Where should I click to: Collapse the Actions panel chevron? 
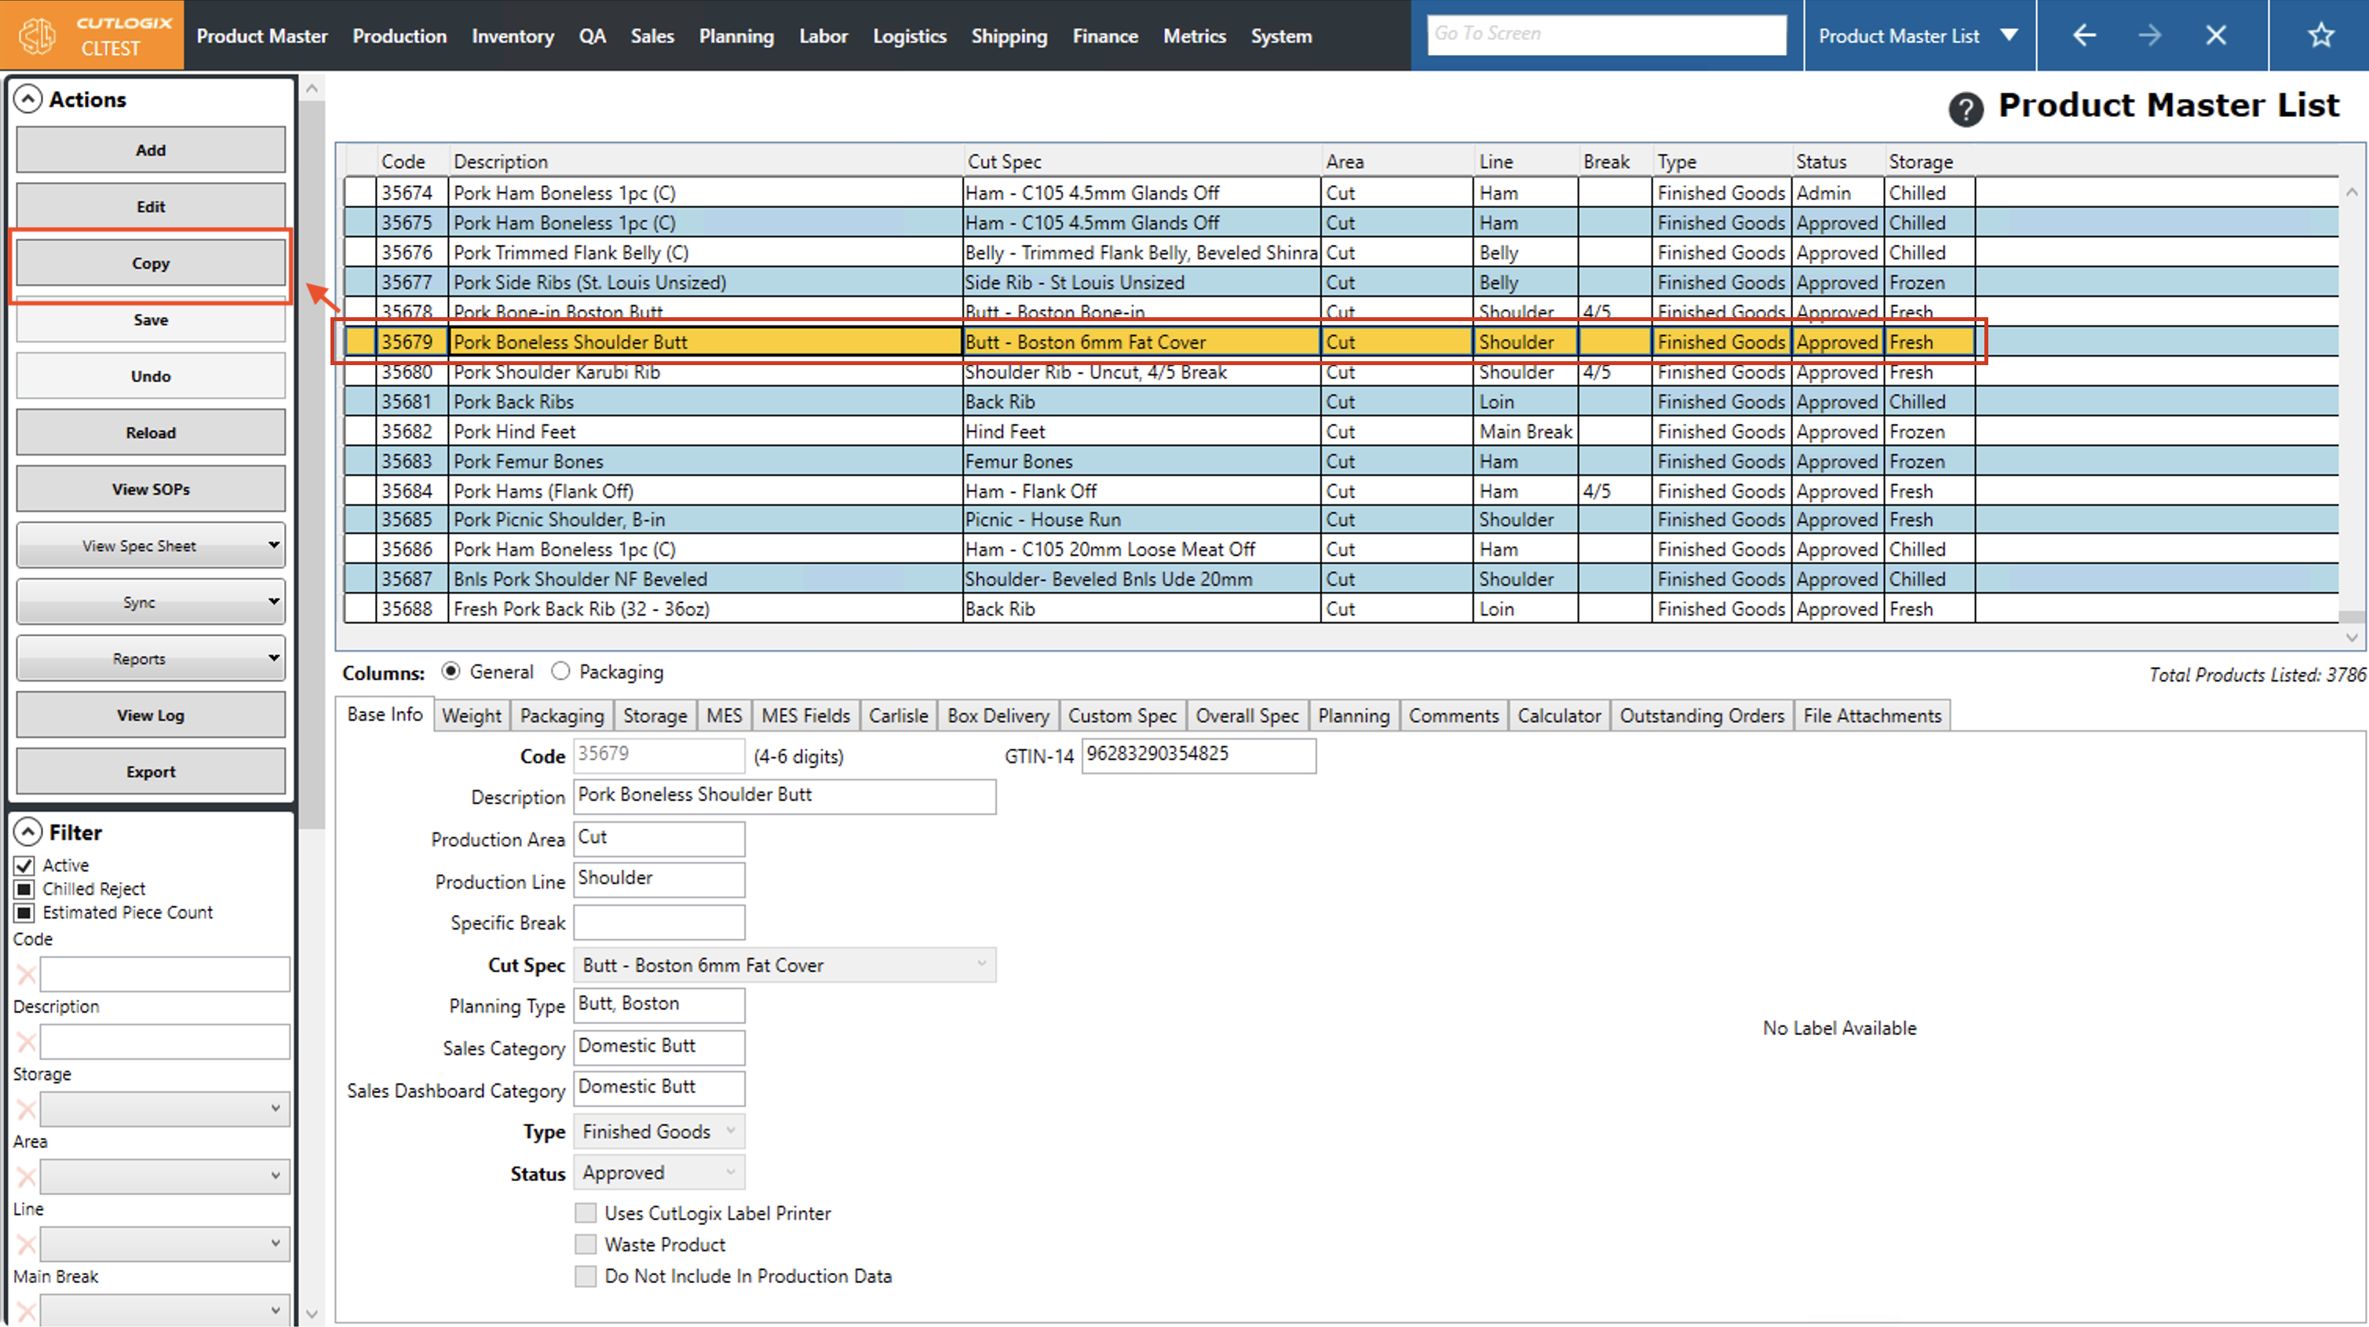(28, 100)
